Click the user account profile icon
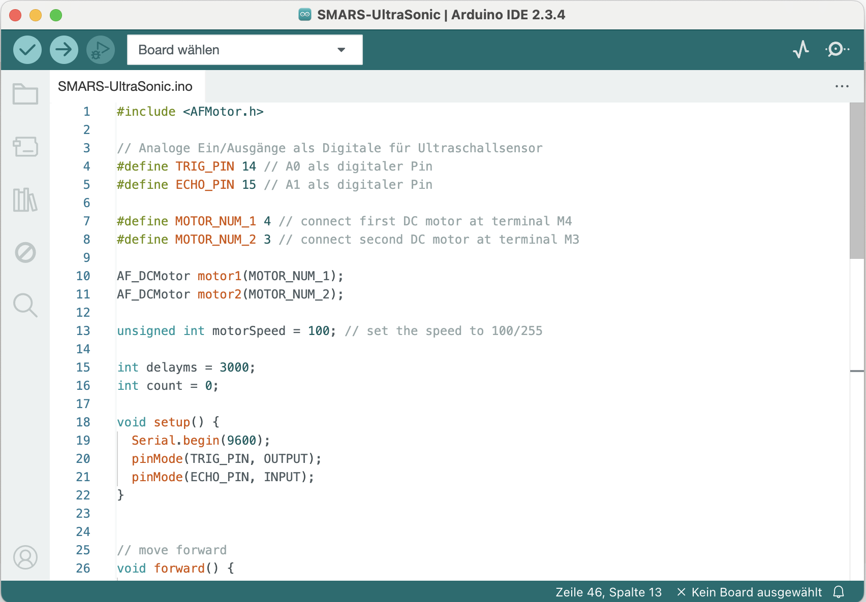Image resolution: width=866 pixels, height=602 pixels. tap(25, 557)
